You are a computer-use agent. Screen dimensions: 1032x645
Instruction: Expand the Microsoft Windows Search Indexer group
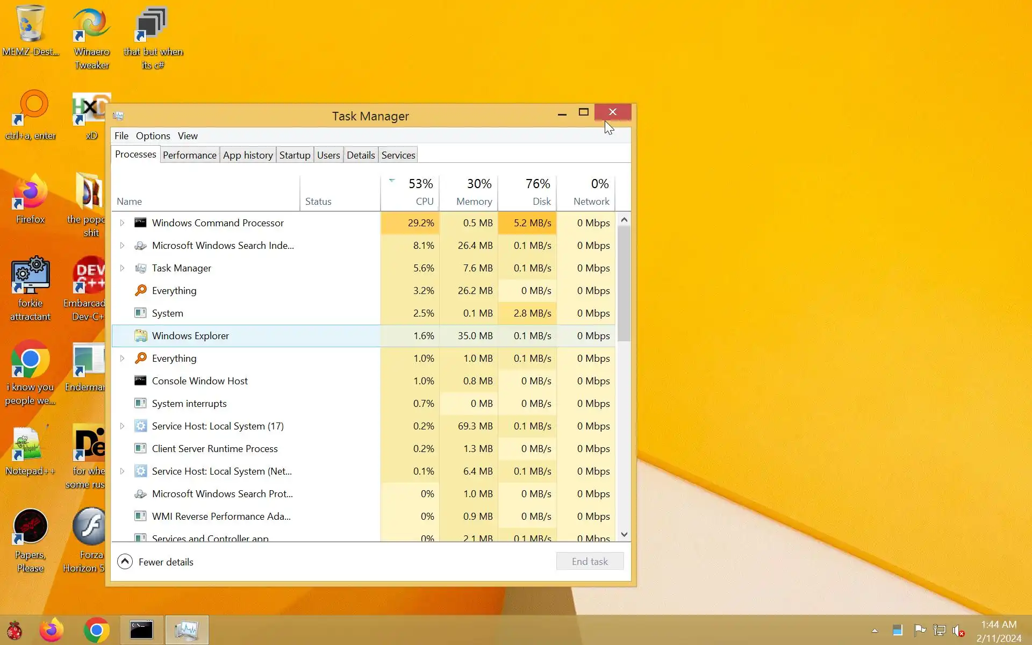coord(122,245)
